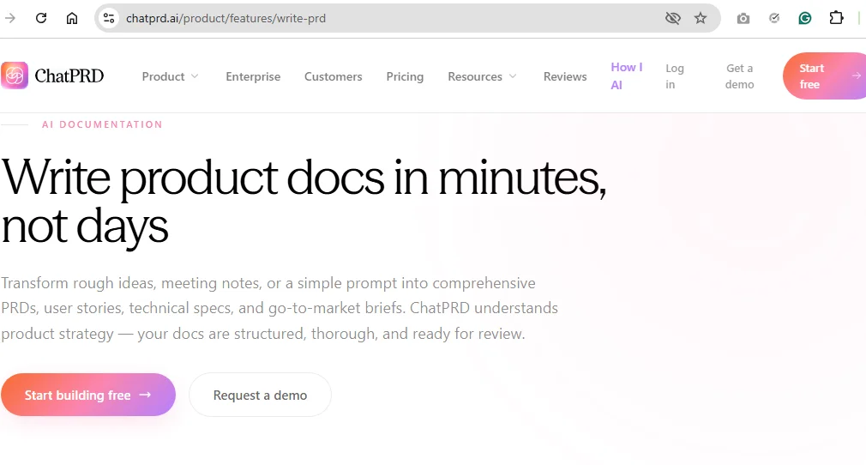The image size is (866, 465).
Task: Expand the Resources dropdown chevron
Action: point(513,76)
